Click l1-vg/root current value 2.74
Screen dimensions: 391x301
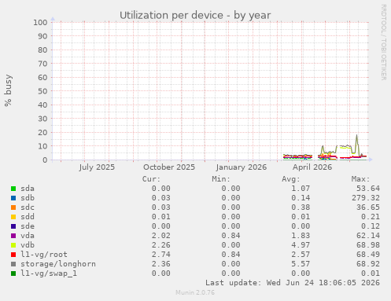(x=161, y=255)
